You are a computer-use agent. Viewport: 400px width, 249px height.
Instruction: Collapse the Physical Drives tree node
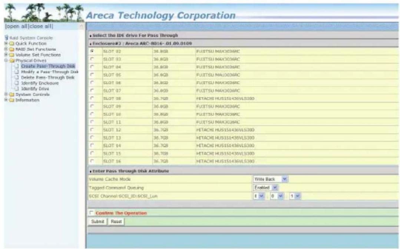click(x=6, y=61)
